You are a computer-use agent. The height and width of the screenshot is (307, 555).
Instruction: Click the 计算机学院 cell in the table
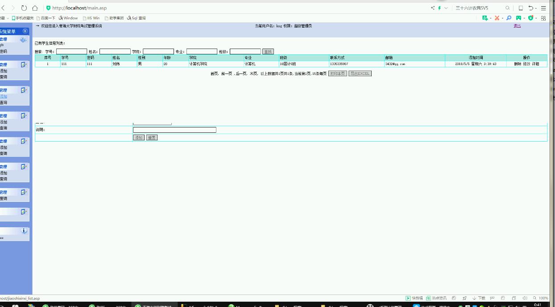[215, 64]
